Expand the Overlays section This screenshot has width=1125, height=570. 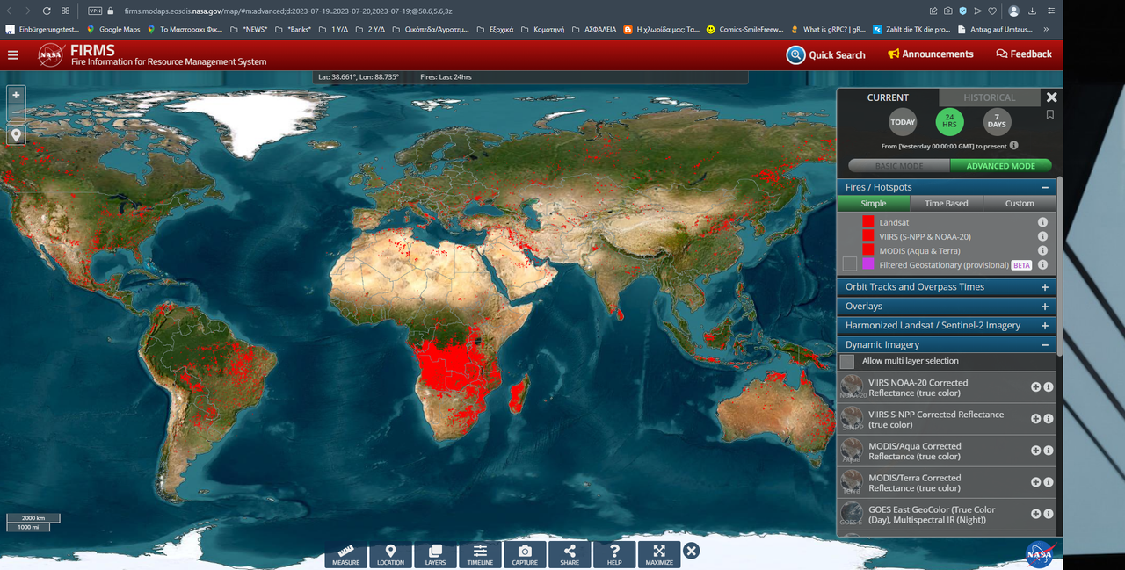[1045, 307]
